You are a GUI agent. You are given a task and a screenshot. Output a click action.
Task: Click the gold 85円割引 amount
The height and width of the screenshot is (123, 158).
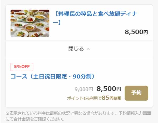tap(111, 98)
